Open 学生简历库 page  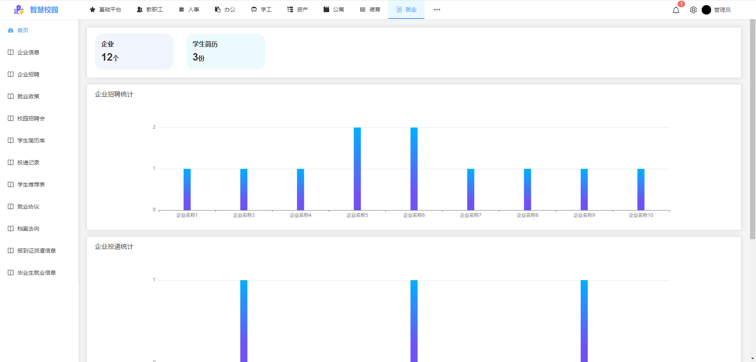31,140
